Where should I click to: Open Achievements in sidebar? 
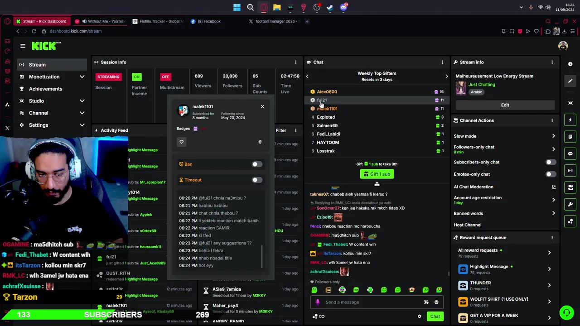point(52,89)
